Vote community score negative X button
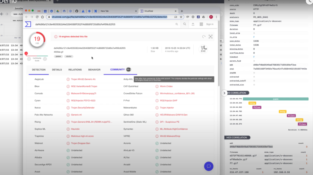 (x=29, y=59)
